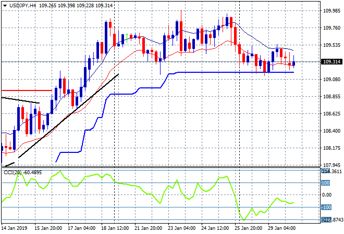Click the USDJPY,H4 chart title text
Screen dimensions: 344x234
coord(22,6)
